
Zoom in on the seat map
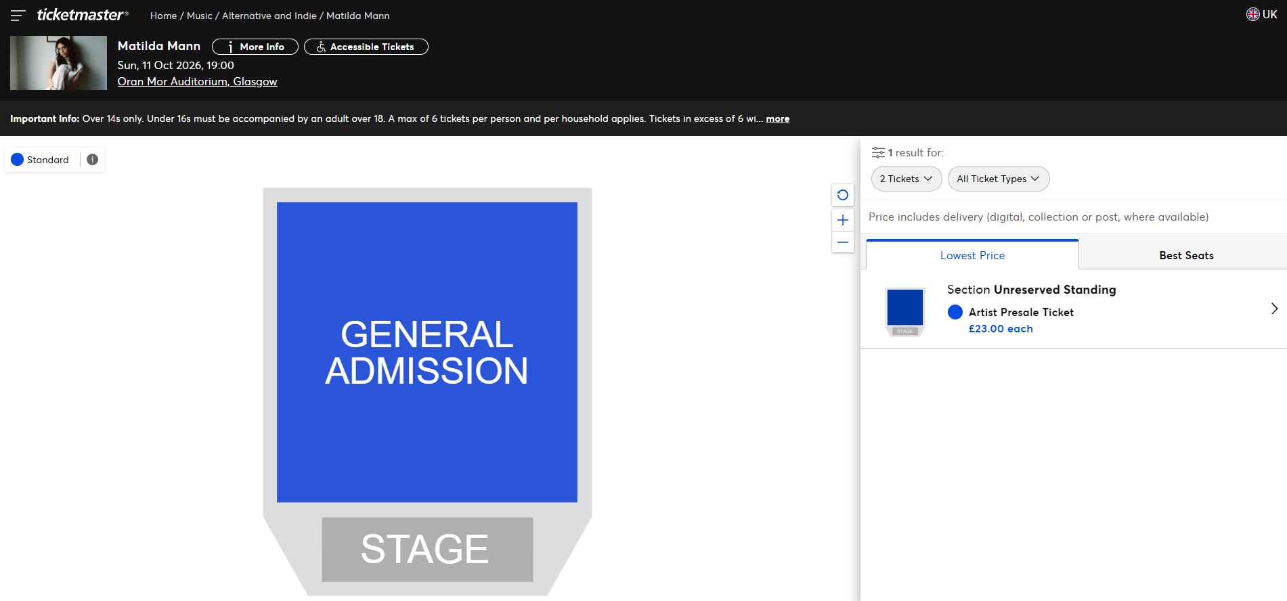(843, 220)
